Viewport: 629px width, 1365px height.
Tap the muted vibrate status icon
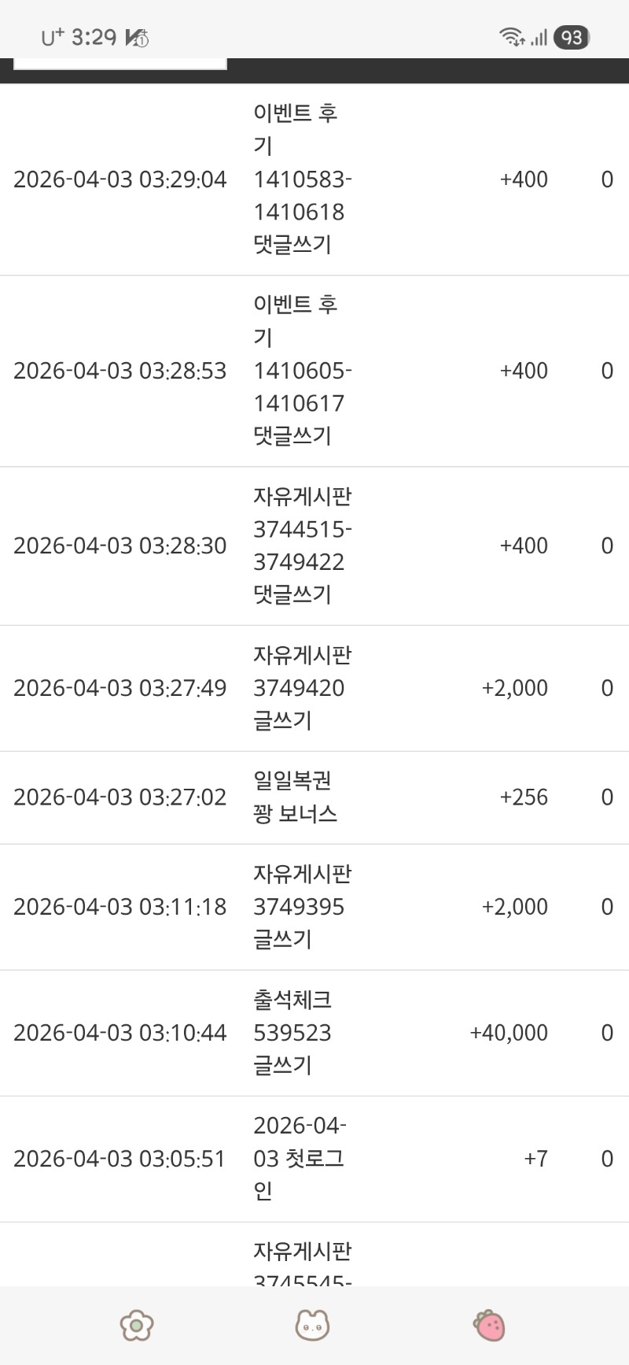click(x=137, y=37)
